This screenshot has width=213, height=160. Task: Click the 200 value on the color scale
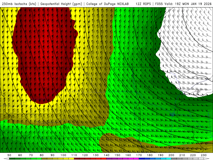tap(171, 155)
